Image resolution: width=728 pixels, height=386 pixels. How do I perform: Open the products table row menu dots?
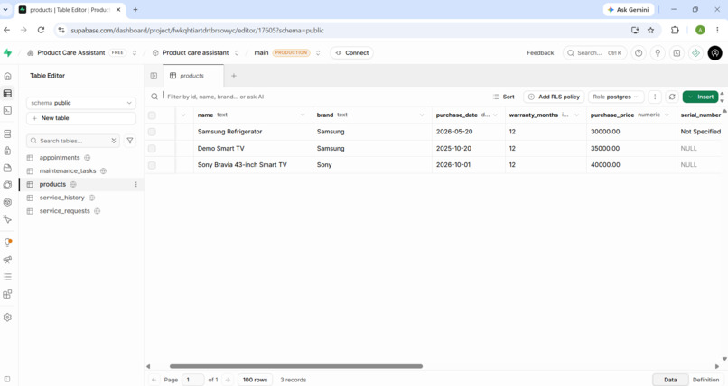(x=136, y=184)
